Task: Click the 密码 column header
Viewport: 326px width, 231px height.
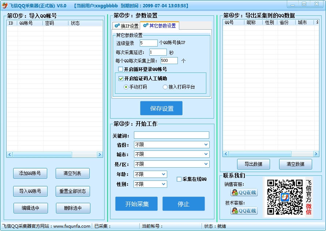Action: pyautogui.click(x=56, y=23)
